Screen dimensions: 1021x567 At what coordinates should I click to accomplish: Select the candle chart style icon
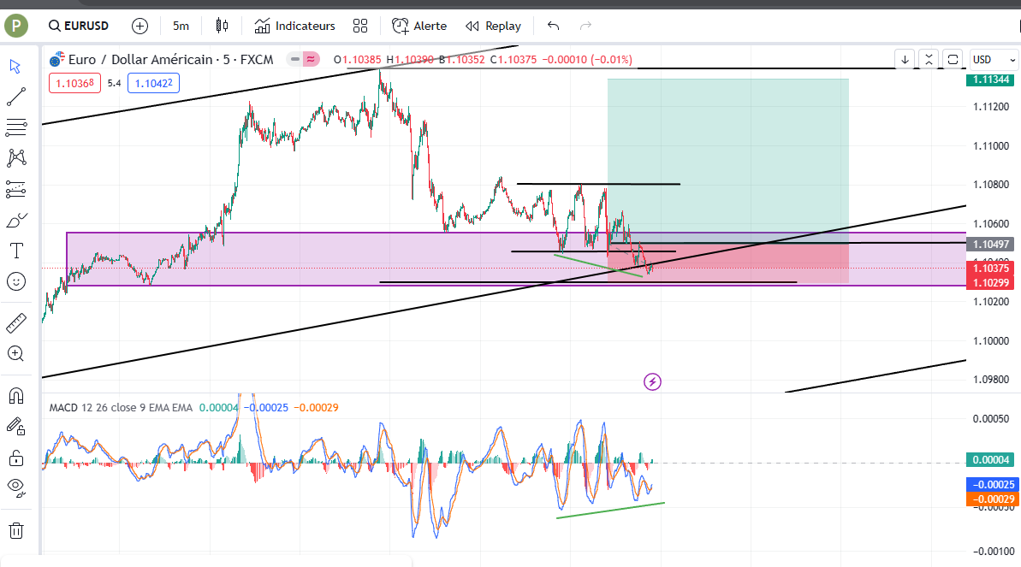(x=221, y=26)
